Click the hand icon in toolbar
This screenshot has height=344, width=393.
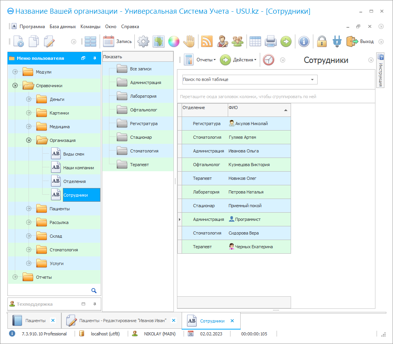click(x=189, y=41)
